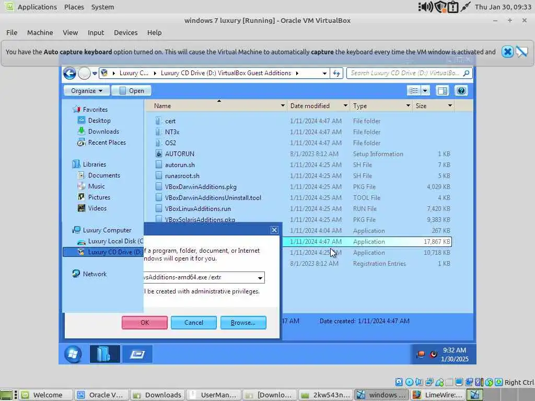Open Date modified column filter dropdown
The image size is (535, 401).
(x=345, y=105)
